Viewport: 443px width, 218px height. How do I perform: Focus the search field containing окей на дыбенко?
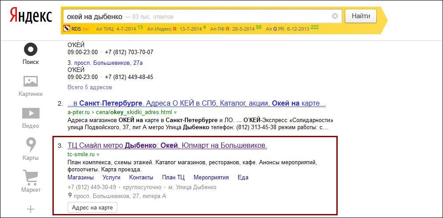pos(202,16)
